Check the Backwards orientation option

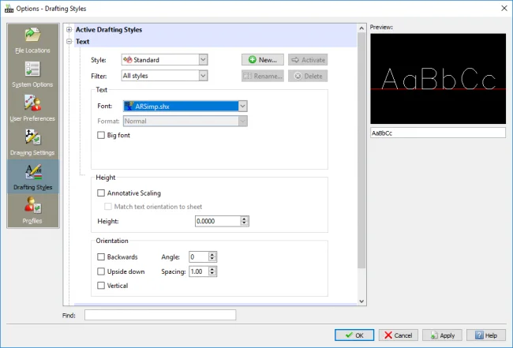pyautogui.click(x=100, y=257)
